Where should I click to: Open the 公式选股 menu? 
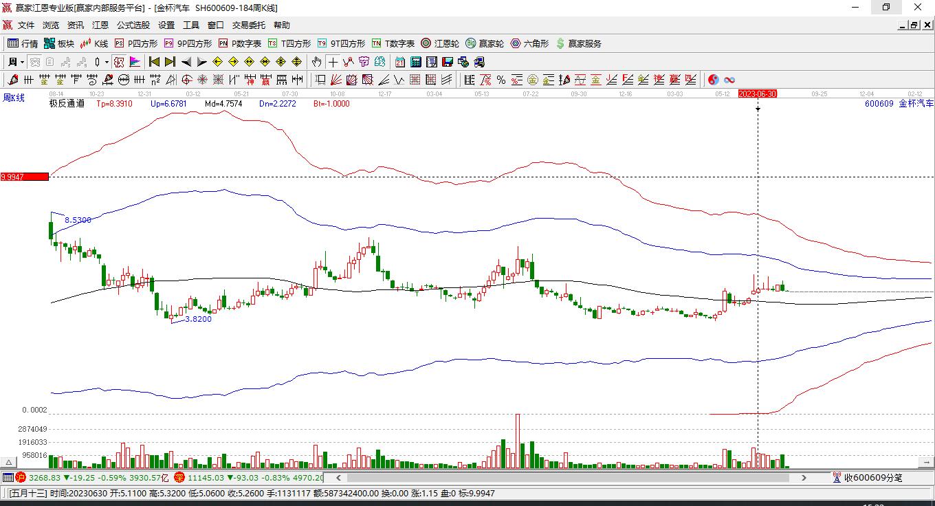(x=133, y=25)
